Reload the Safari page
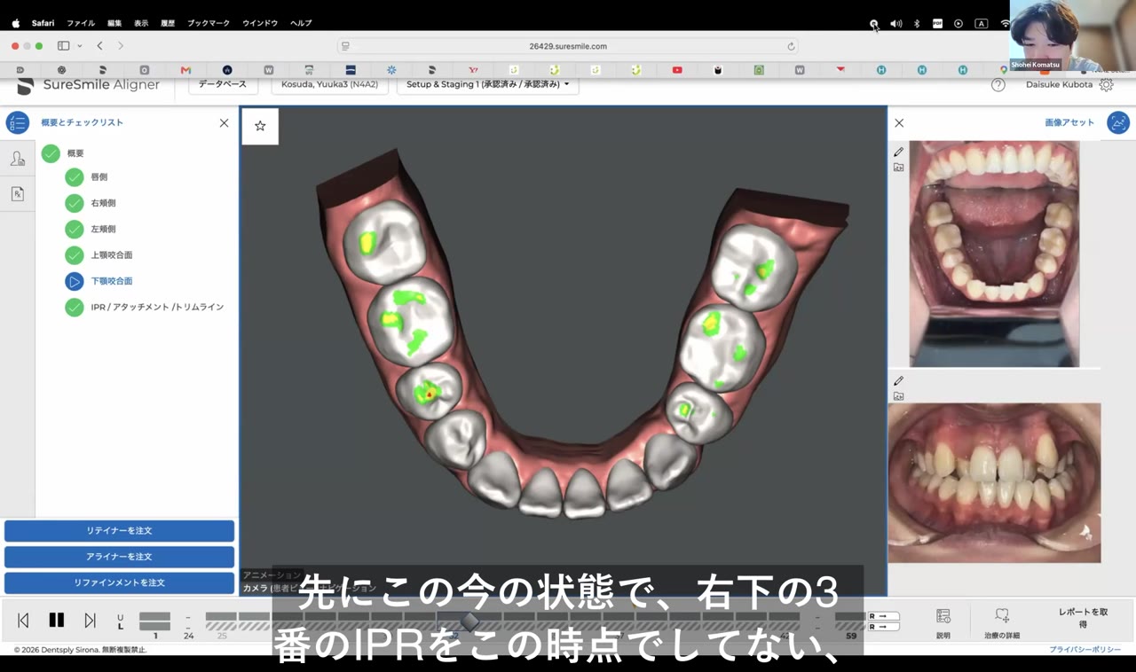This screenshot has height=672, width=1136. point(791,46)
